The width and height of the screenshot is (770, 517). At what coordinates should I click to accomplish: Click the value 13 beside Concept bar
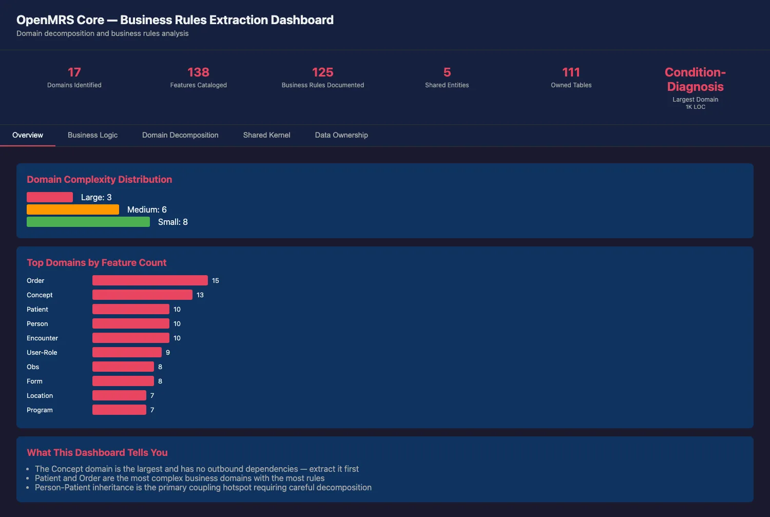pyautogui.click(x=200, y=295)
